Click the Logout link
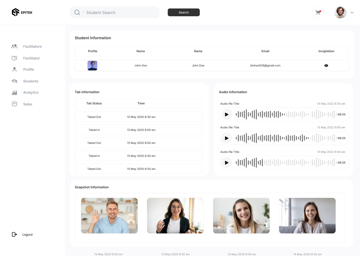 tap(27, 235)
